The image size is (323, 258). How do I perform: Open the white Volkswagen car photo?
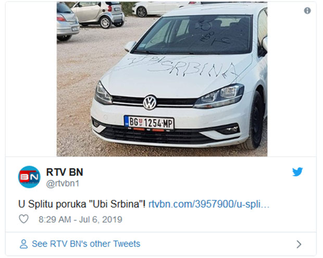pyautogui.click(x=162, y=79)
